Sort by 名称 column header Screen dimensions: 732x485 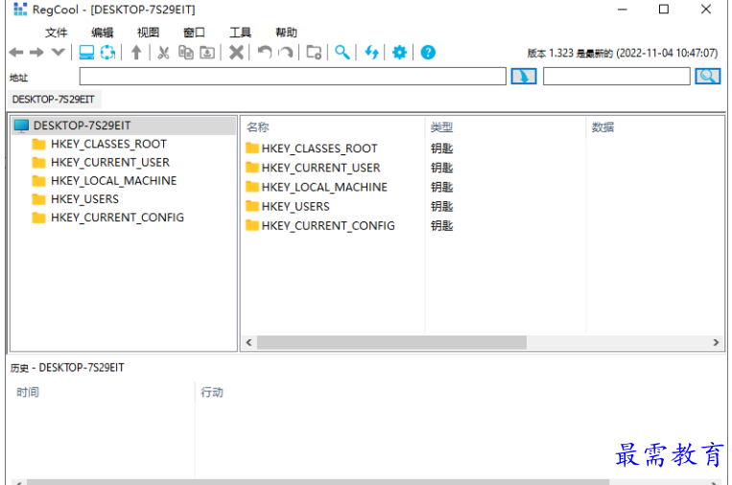coord(258,127)
